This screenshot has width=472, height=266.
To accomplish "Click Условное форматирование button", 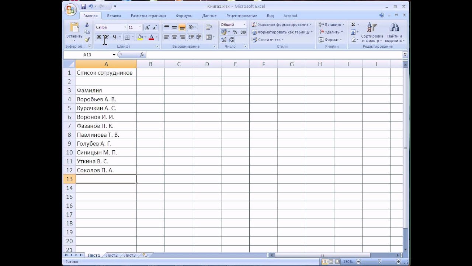I will pyautogui.click(x=282, y=25).
